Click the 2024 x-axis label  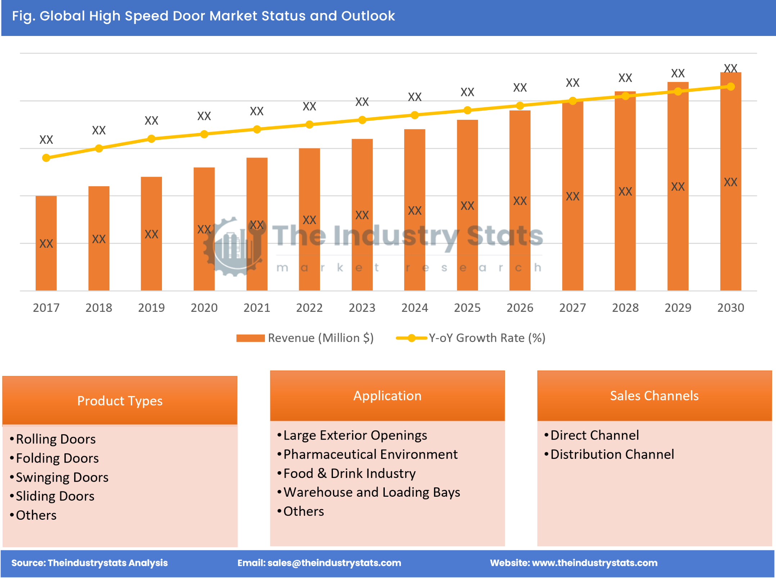(x=415, y=308)
